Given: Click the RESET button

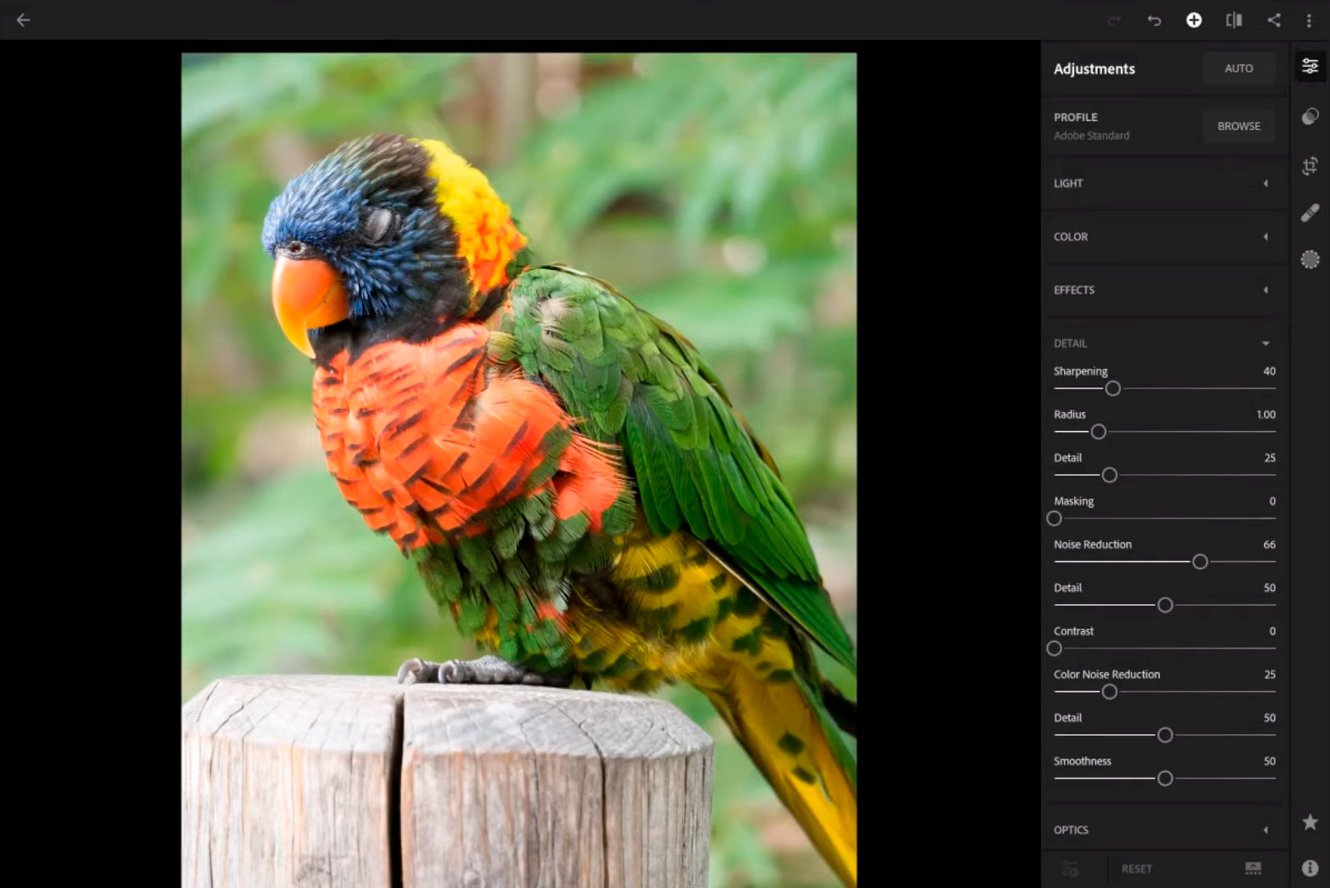Looking at the screenshot, I should pos(1137,869).
